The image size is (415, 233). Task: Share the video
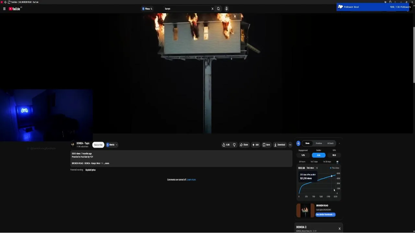coord(244,145)
